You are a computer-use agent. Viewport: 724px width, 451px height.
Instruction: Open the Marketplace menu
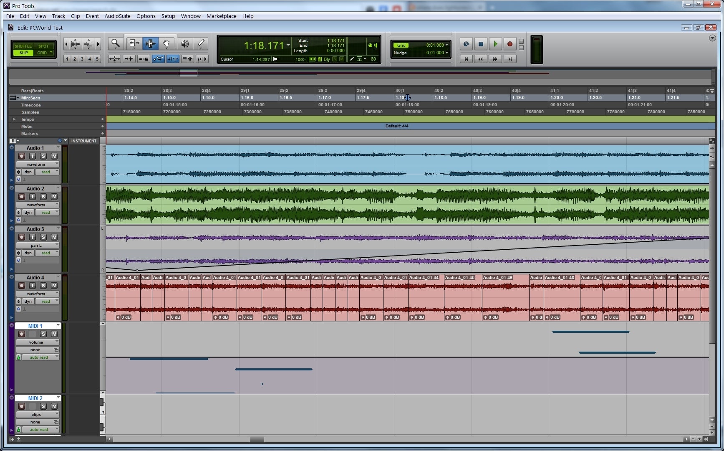(221, 16)
